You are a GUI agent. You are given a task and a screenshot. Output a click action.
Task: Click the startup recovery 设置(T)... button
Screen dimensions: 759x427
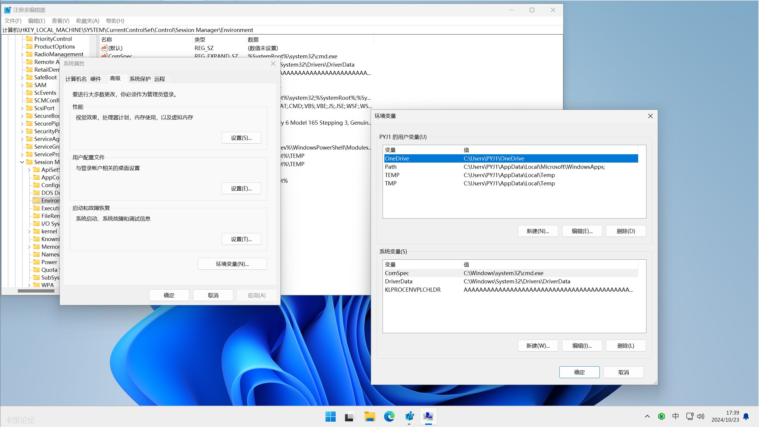(x=241, y=239)
